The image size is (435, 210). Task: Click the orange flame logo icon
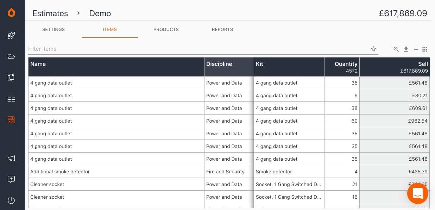pos(11,13)
